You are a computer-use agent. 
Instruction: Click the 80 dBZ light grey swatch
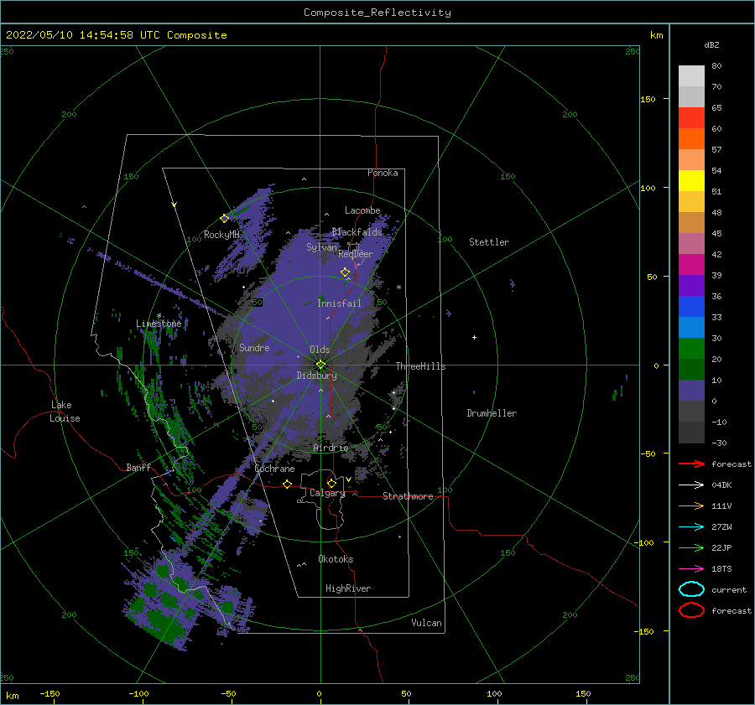(x=691, y=75)
